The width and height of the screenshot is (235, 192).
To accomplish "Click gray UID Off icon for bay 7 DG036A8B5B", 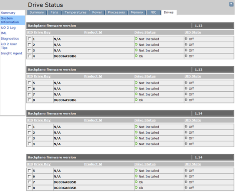I will (x=186, y=182).
